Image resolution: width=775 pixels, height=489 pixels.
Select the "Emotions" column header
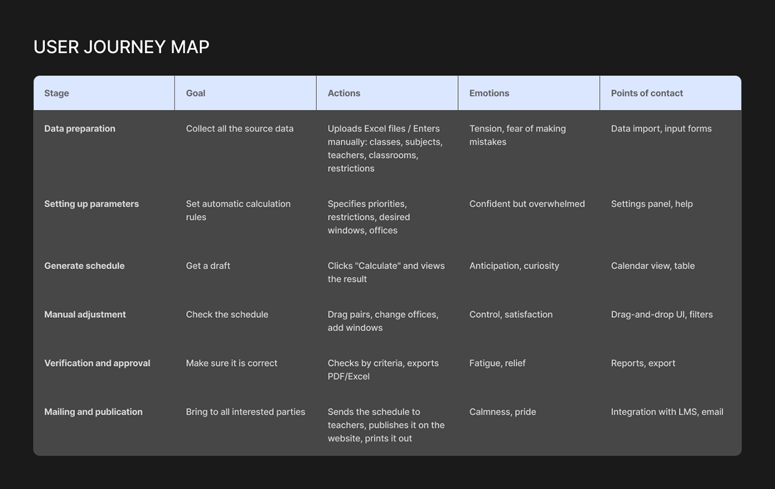(x=489, y=92)
